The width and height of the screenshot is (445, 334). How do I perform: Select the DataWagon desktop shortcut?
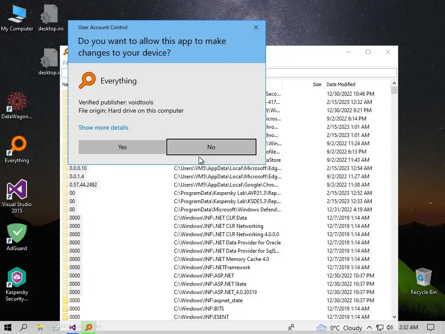click(17, 105)
